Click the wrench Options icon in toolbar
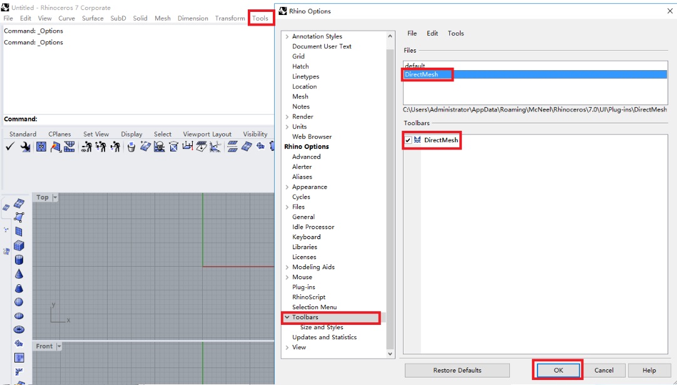The width and height of the screenshot is (677, 385). (x=25, y=147)
